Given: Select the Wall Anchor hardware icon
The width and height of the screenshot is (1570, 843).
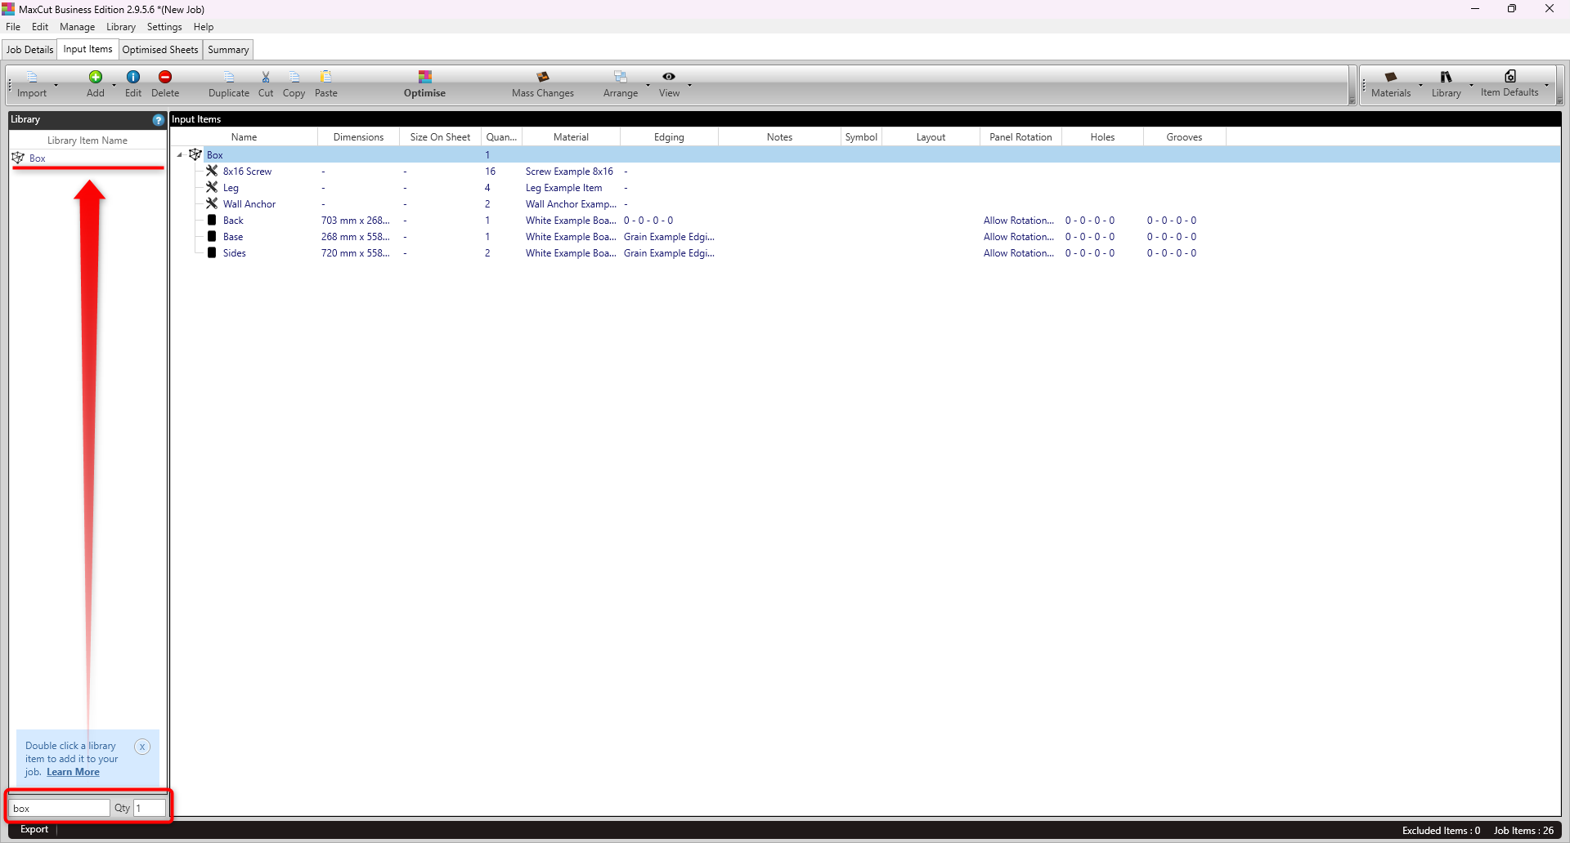Looking at the screenshot, I should (x=212, y=203).
